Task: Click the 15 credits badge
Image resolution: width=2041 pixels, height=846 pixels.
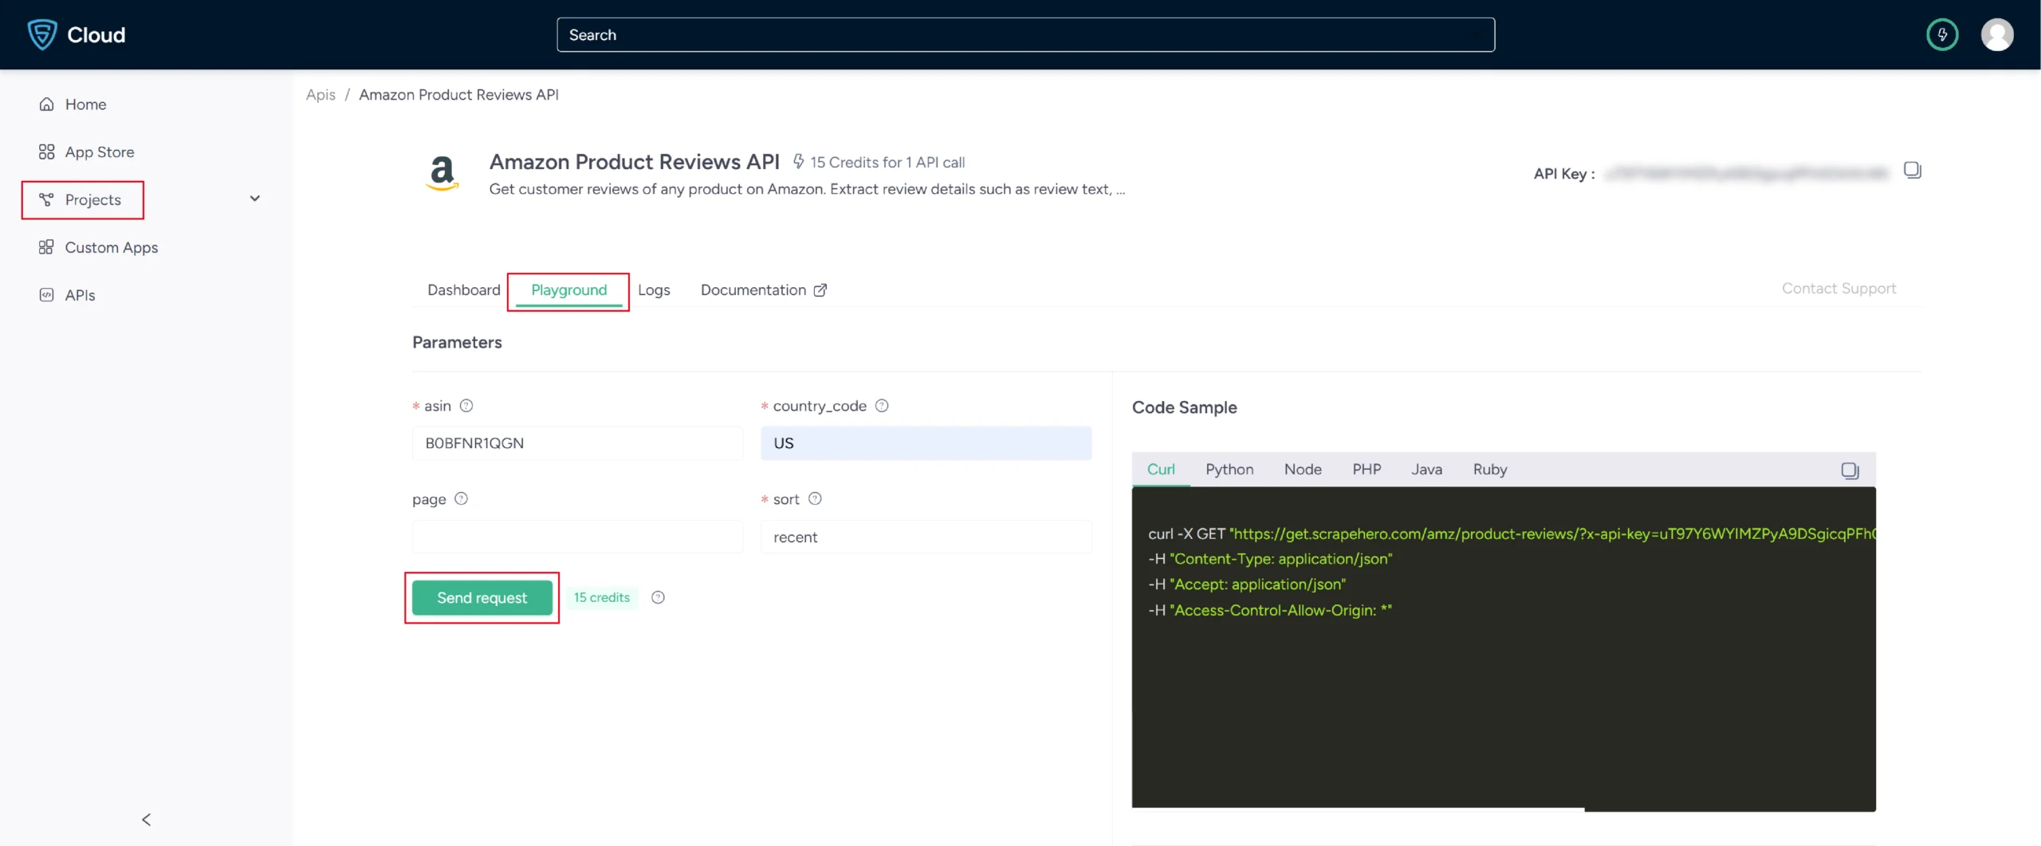Action: (602, 598)
